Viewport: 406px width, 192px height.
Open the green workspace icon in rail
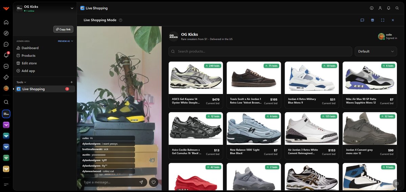[6, 158]
